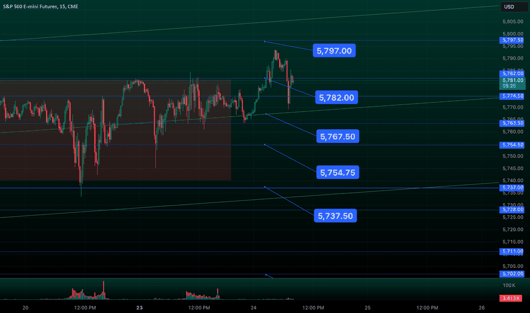Click the 5,728.00 price axis tag
This screenshot has height=313, width=530.
(512, 210)
